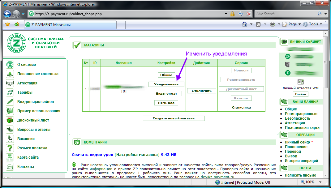Click the Виды оплат button
This screenshot has height=188, width=331.
point(166,93)
